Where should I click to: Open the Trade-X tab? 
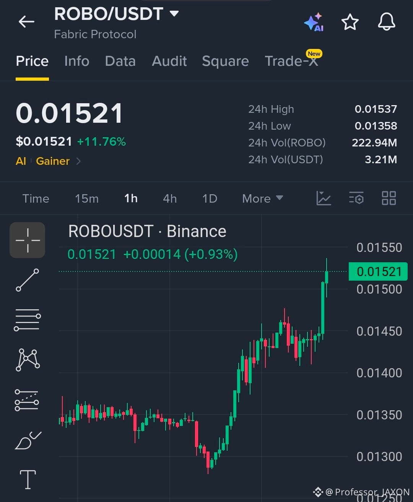(292, 61)
